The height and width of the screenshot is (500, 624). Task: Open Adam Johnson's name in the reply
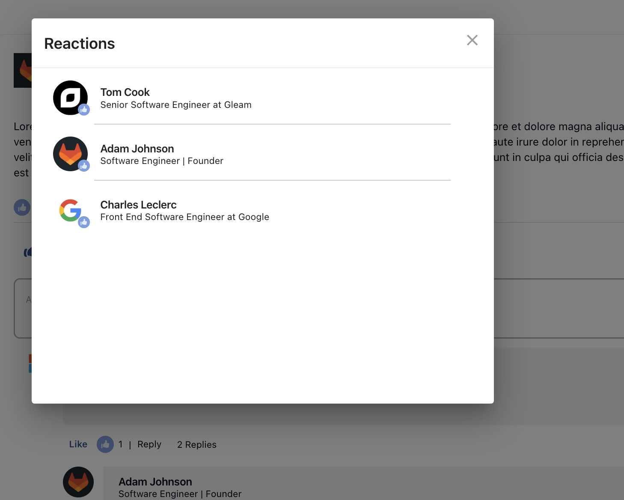[155, 482]
